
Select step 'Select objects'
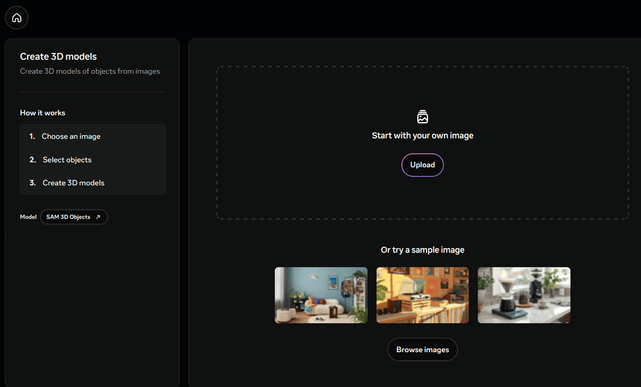click(67, 160)
